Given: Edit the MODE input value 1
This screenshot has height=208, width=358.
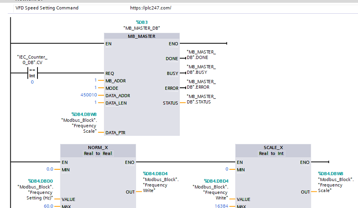Looking at the screenshot, I should [95, 88].
